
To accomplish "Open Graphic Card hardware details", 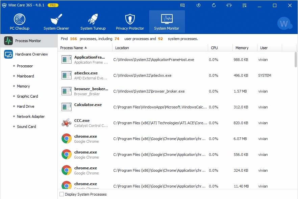I will 27,96.
